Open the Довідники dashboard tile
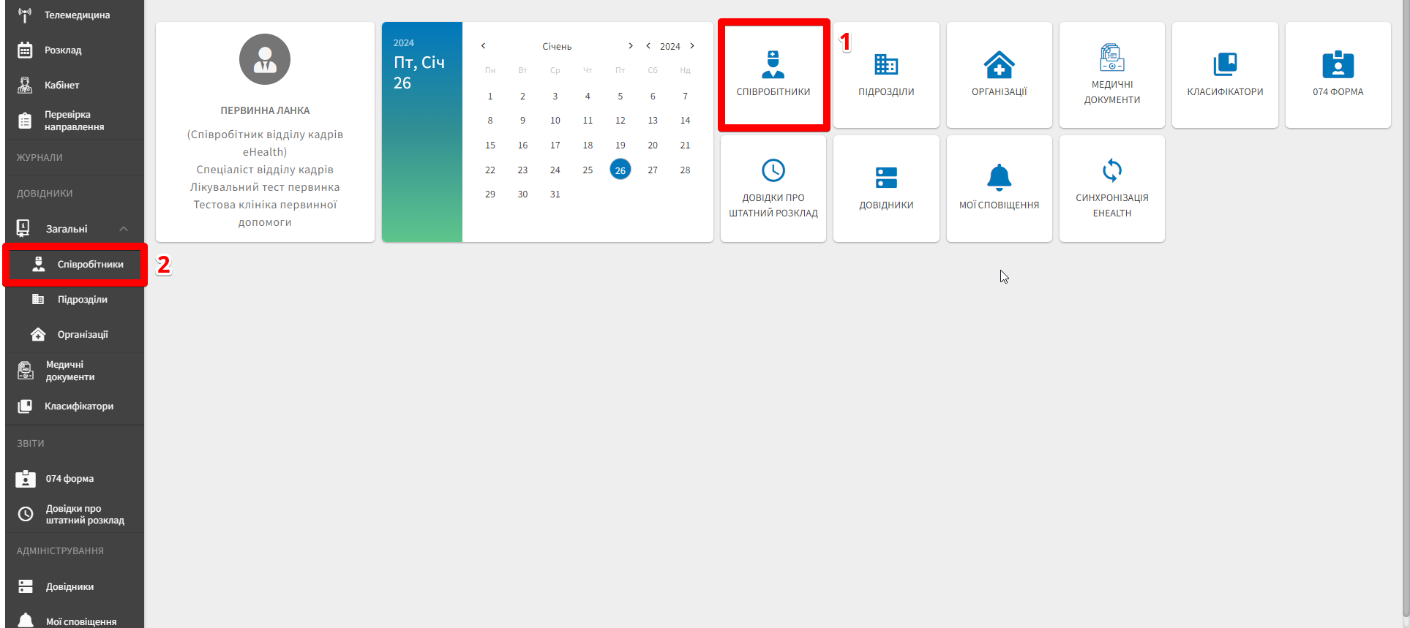This screenshot has width=1410, height=628. [885, 189]
